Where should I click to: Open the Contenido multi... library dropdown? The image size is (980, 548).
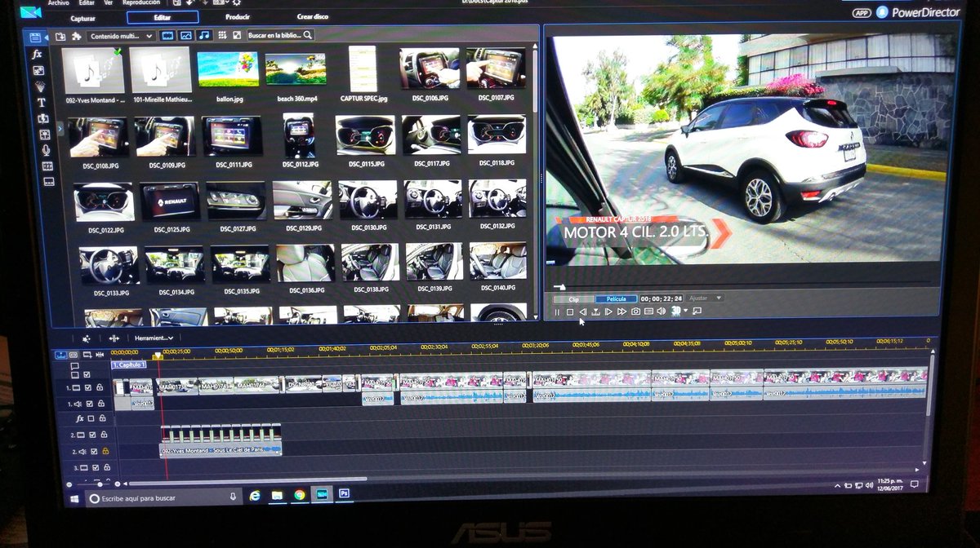click(x=121, y=36)
